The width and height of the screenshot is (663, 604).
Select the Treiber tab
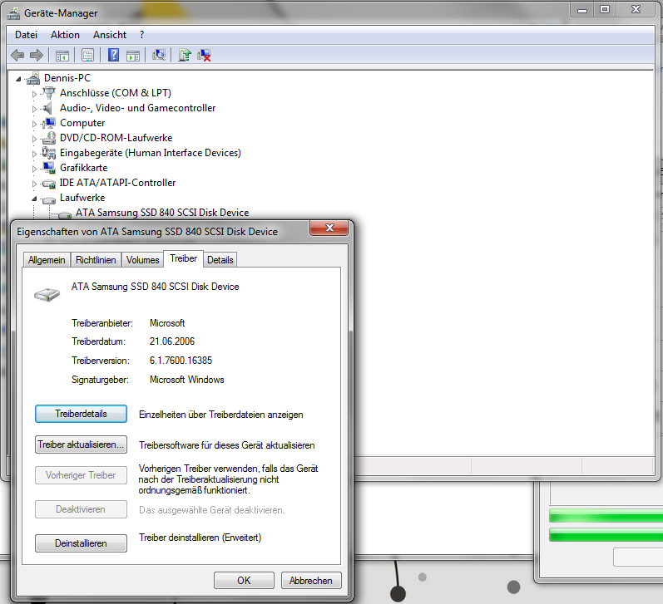point(184,258)
